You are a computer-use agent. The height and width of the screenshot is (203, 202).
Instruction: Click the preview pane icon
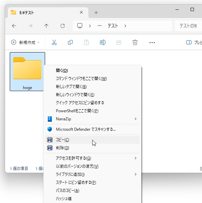pos(189,42)
